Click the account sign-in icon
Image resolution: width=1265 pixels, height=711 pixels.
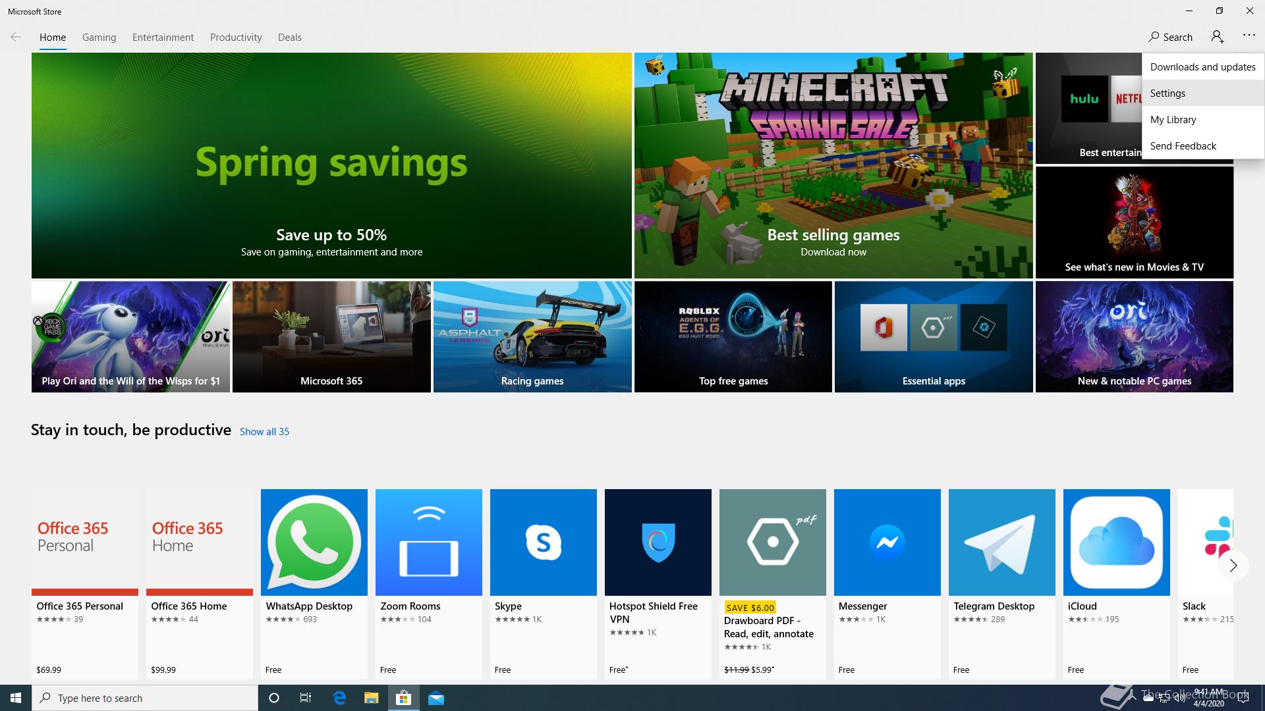coord(1218,37)
